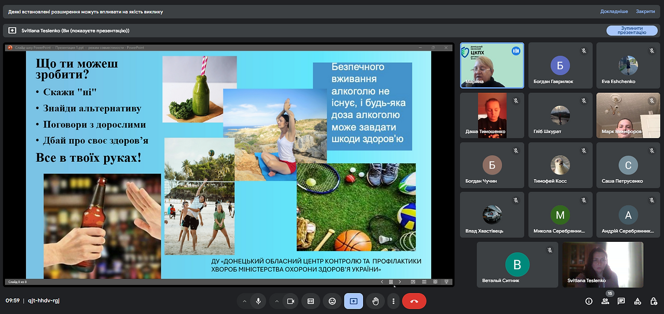Select Тимофей Косс's participant tile
Image resolution: width=664 pixels, height=314 pixels.
pos(560,165)
